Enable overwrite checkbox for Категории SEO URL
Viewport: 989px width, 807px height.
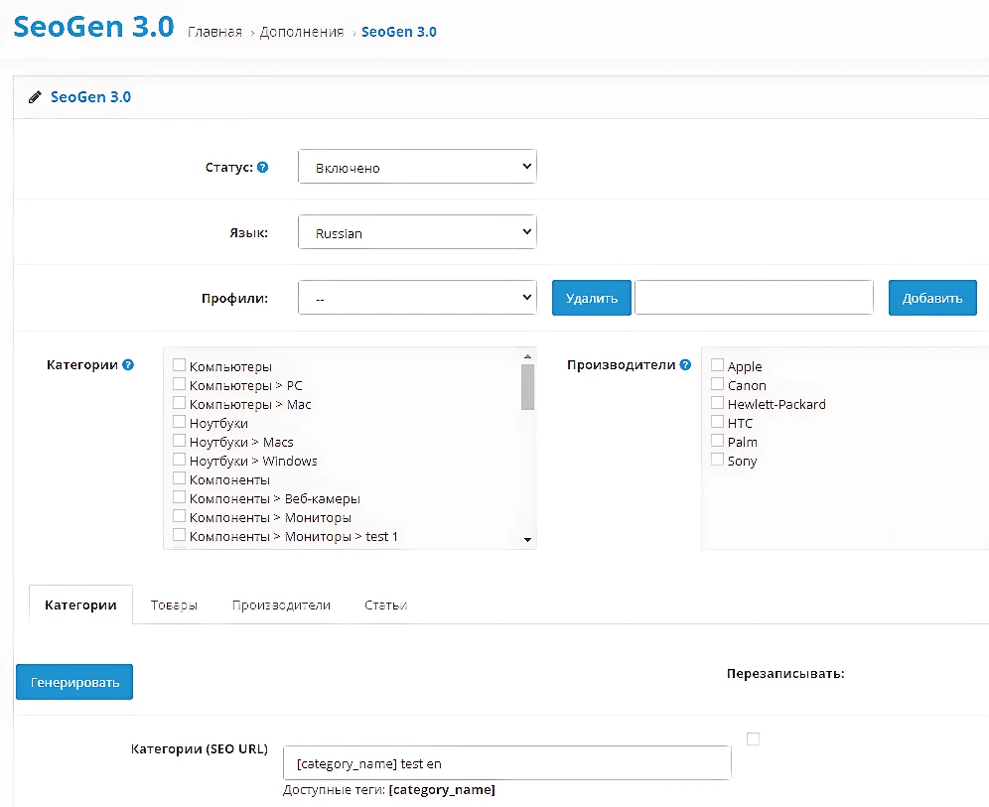click(753, 739)
